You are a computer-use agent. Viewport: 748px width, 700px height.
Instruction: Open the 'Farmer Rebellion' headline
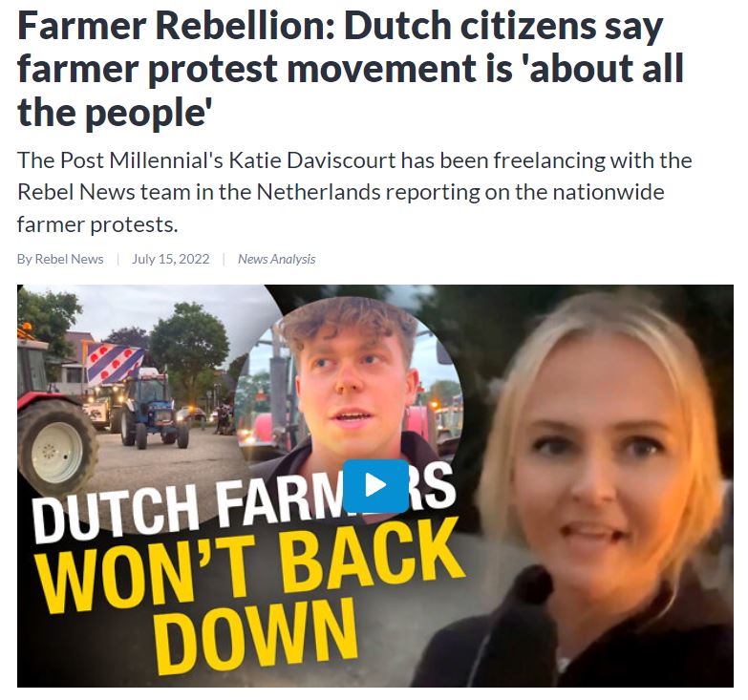click(352, 69)
